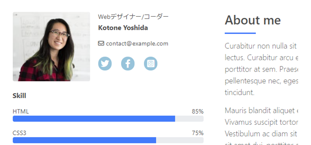This screenshot has width=311, height=145.
Task: Click the About me heading
Action: [x=253, y=20]
